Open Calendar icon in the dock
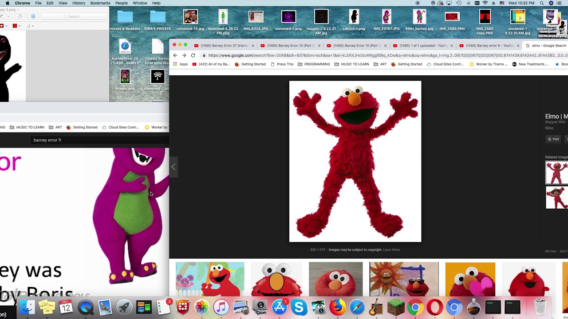This screenshot has height=319, width=568. [x=66, y=307]
